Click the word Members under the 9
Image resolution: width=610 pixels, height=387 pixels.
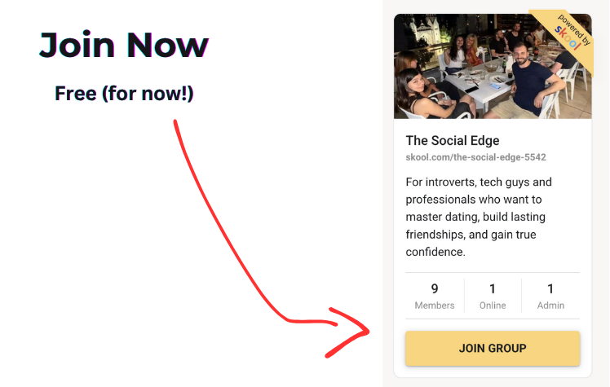click(435, 306)
